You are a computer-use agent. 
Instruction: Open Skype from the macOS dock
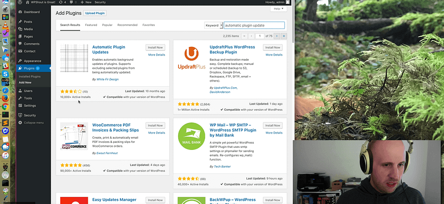(6, 74)
